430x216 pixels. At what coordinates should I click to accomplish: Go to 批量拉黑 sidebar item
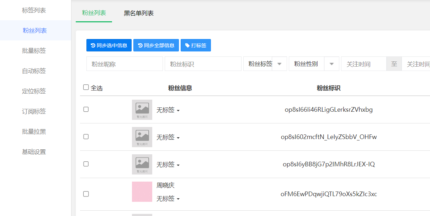(34, 132)
